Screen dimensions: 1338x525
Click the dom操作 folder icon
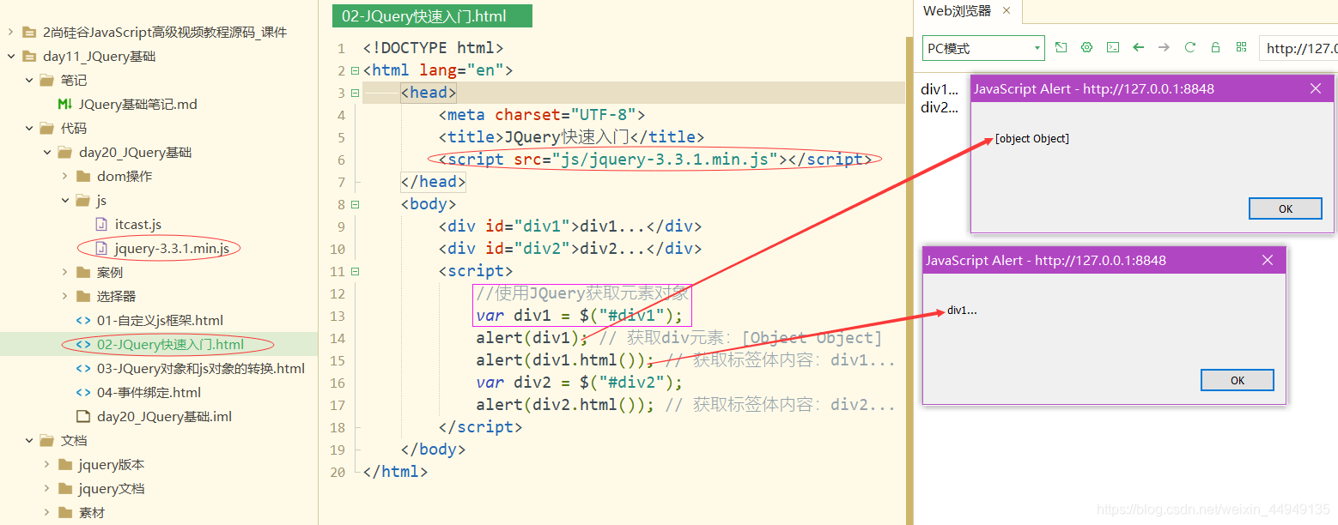point(82,176)
